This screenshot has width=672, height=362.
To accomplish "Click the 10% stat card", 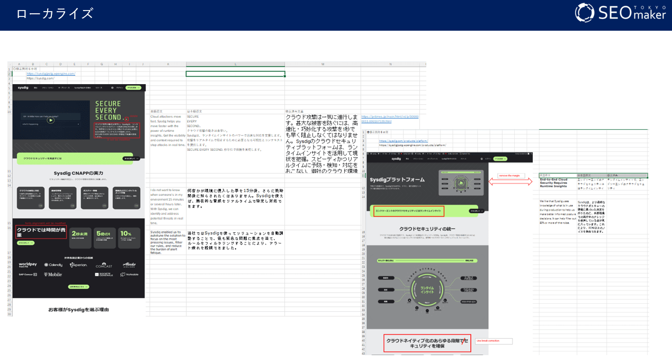I will tap(129, 238).
